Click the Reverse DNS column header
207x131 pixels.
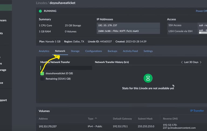170,119
